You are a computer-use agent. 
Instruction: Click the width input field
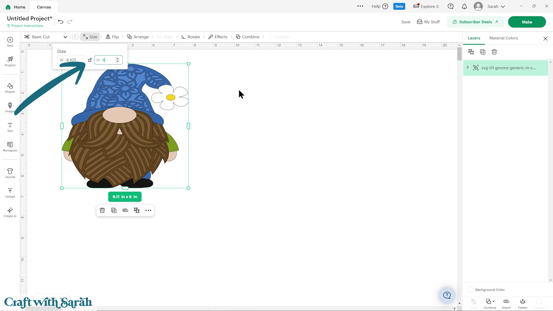tap(72, 60)
